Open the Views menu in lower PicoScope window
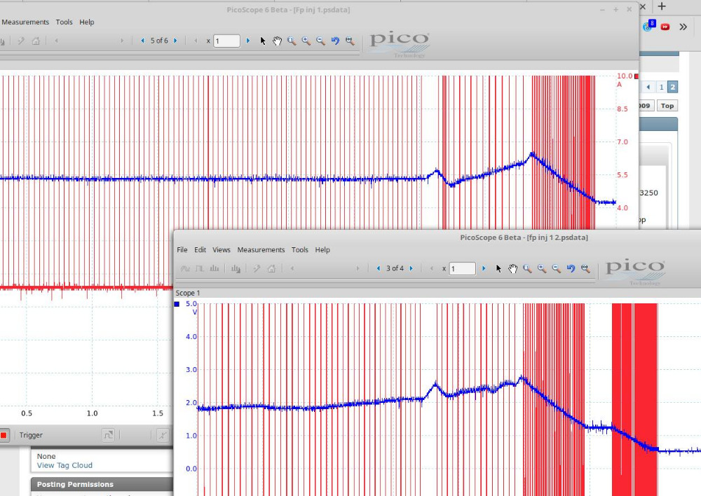701x496 pixels. click(222, 250)
